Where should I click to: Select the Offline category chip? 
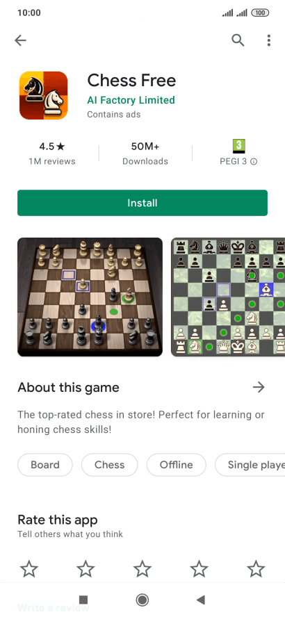(177, 465)
